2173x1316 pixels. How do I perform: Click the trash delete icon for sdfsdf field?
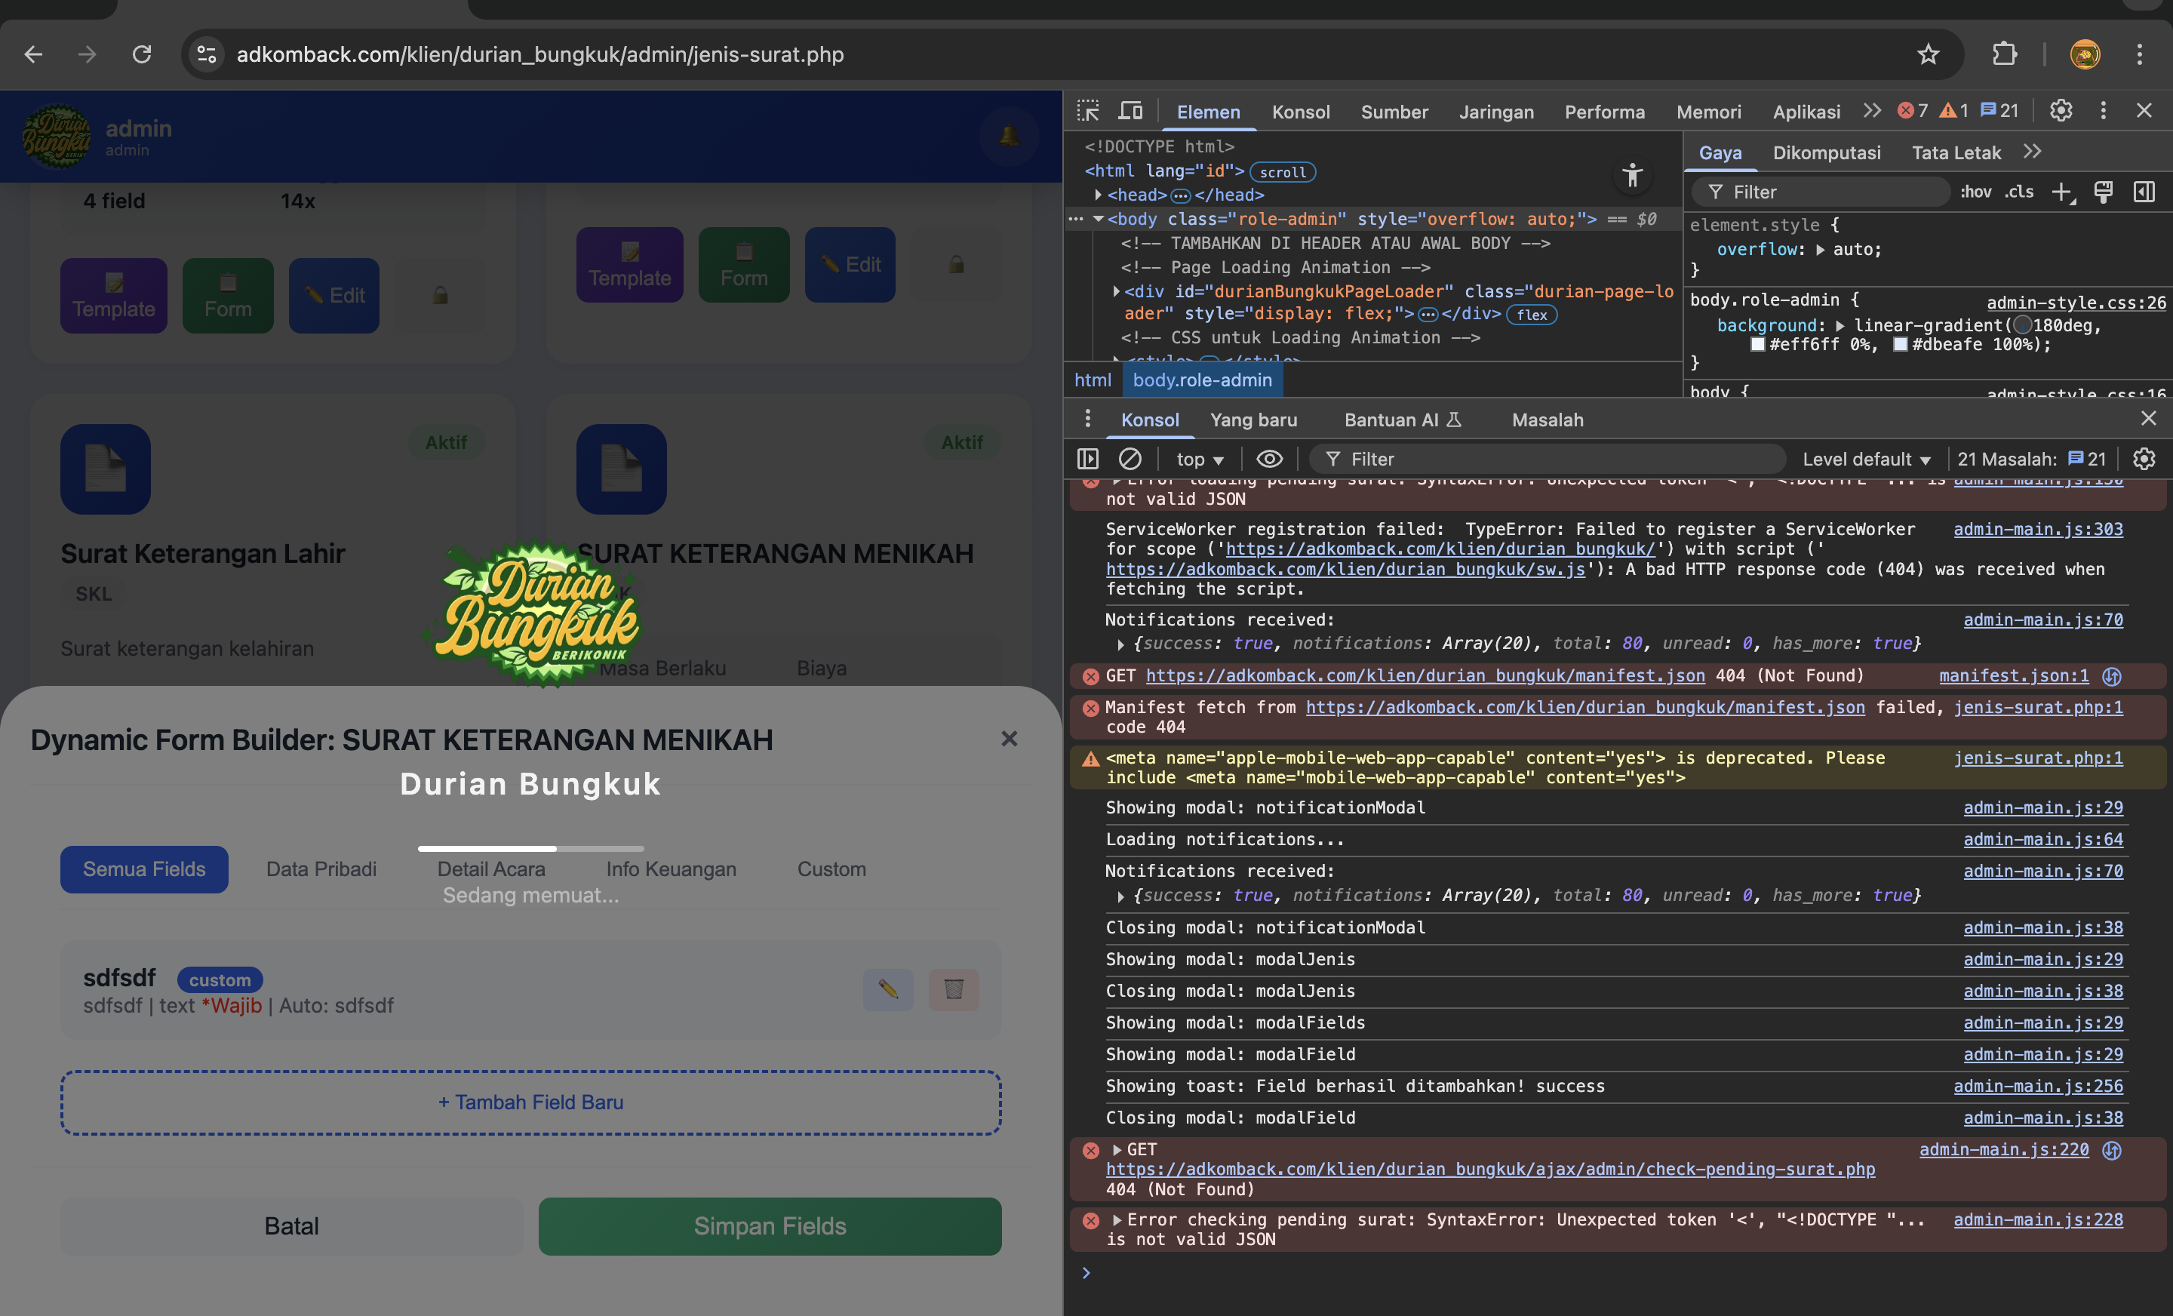[x=954, y=989]
